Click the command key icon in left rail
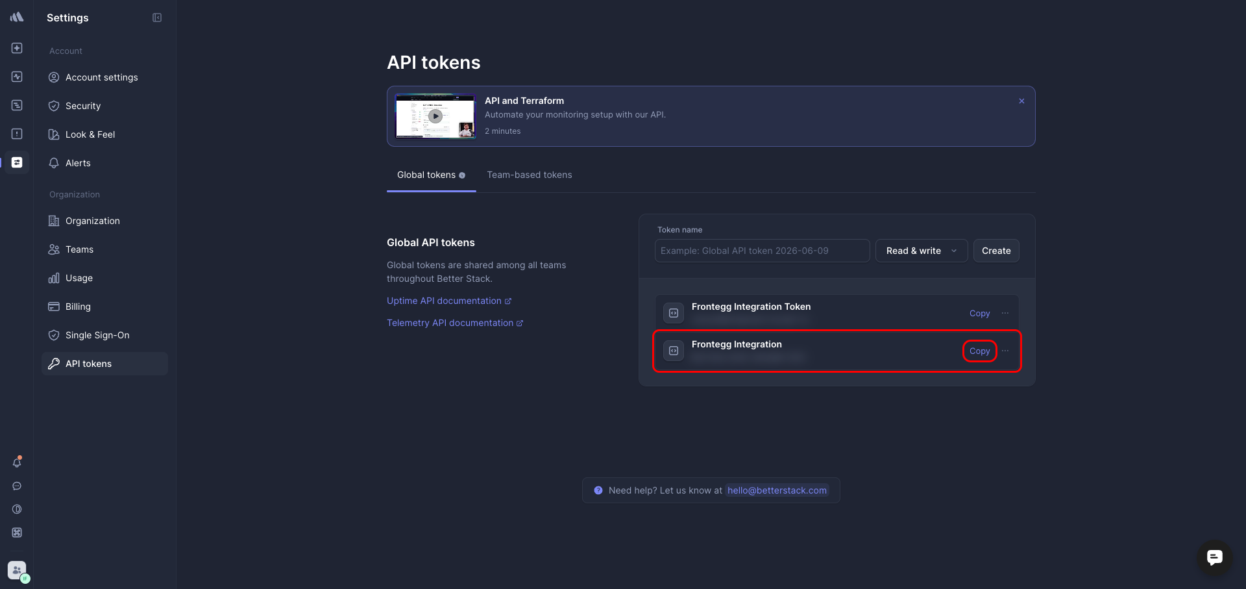The width and height of the screenshot is (1246, 589). 17,533
